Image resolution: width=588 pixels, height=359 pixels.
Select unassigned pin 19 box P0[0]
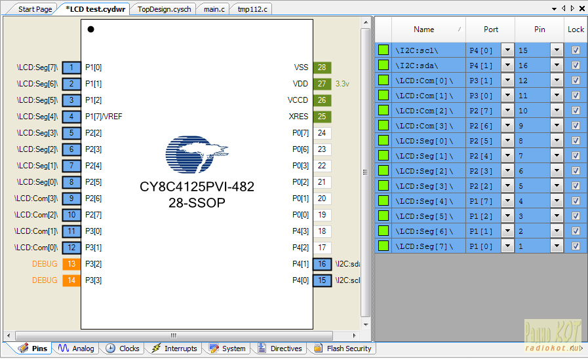tap(322, 215)
